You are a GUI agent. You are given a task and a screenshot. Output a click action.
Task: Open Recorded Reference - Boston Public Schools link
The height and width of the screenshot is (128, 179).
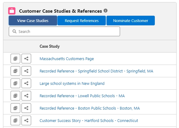(x=89, y=108)
